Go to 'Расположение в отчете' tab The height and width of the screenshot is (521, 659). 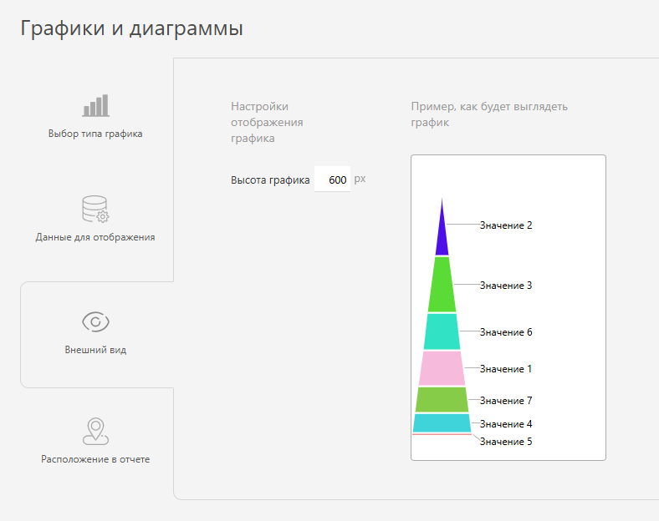pos(95,443)
